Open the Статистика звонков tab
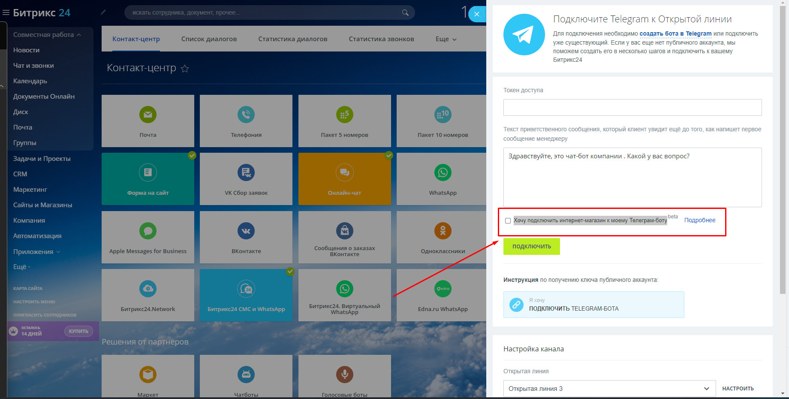Screen dimensions: 789x399 tap(382, 39)
